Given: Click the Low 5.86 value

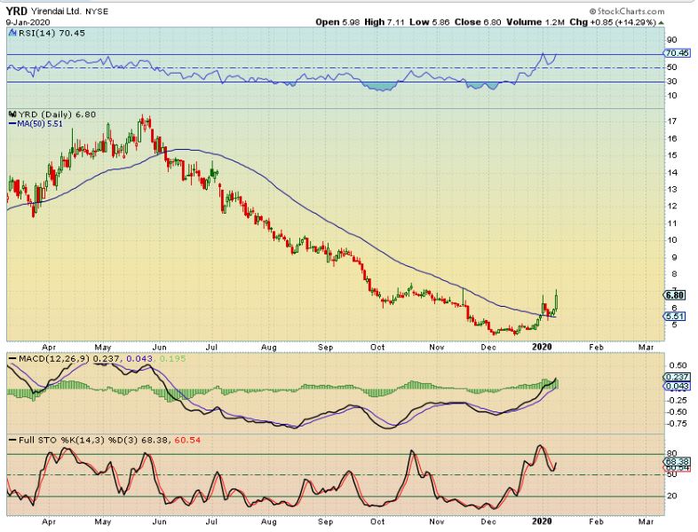Looking at the screenshot, I should pos(429,22).
